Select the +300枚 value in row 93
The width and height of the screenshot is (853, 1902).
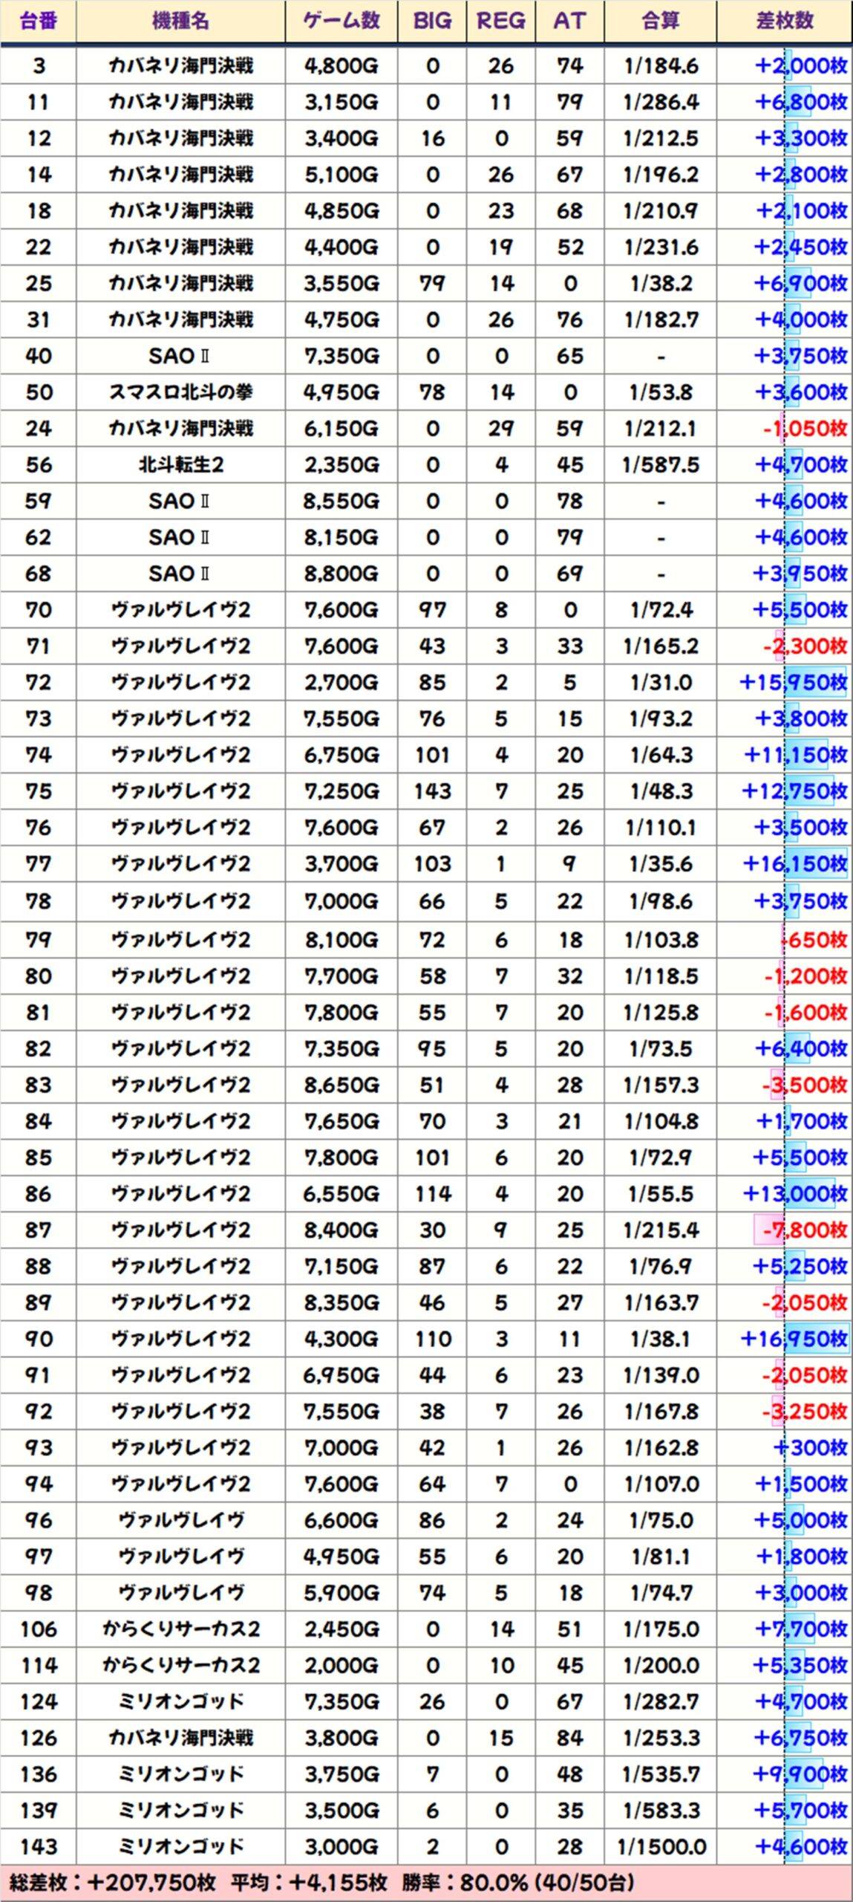(x=811, y=1448)
